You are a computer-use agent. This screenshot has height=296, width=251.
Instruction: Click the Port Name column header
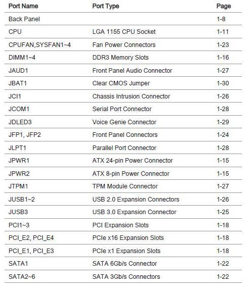pyautogui.click(x=23, y=6)
